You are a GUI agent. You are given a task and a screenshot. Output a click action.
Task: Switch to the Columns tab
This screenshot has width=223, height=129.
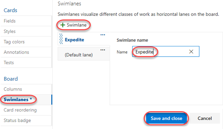[26, 89]
